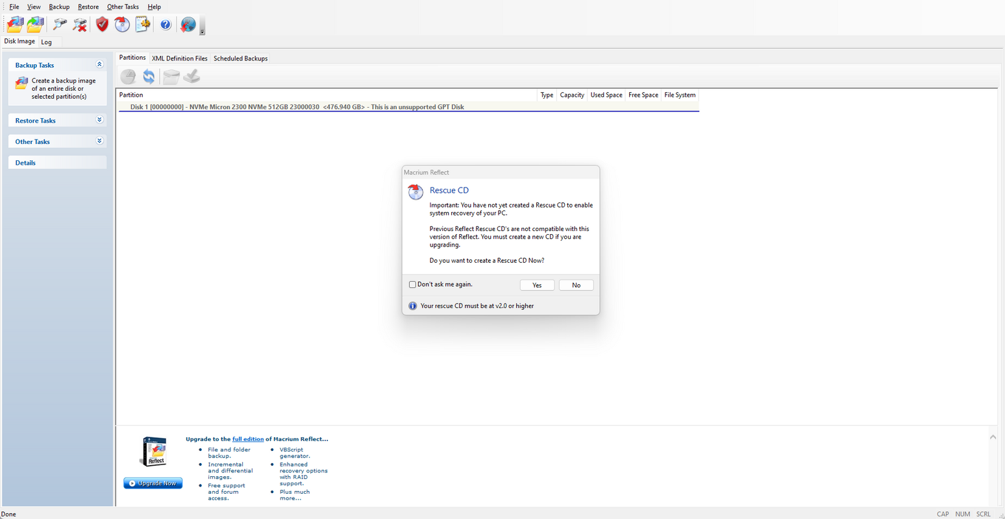This screenshot has width=1005, height=519.
Task: Collapse the Backup Tasks panel
Action: [99, 64]
